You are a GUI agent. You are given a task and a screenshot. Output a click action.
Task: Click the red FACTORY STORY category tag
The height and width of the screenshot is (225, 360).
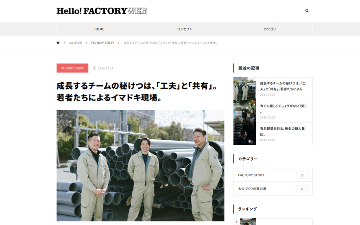(72, 68)
